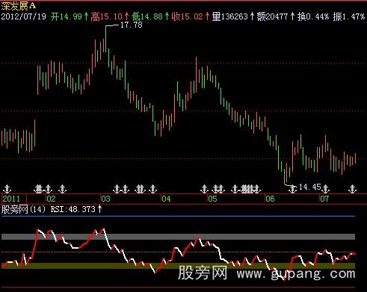The height and width of the screenshot is (292, 367).
Task: Click the low price 低14.88
Action: 147,16
